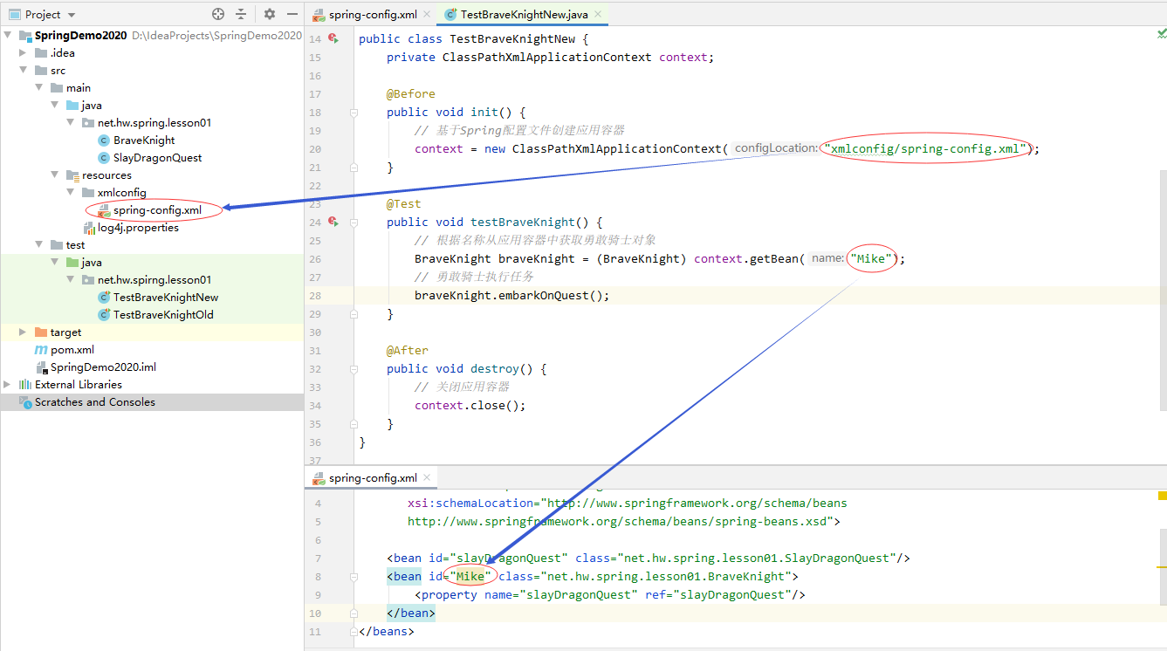Fold the Mike bean tag at line 8
The width and height of the screenshot is (1167, 651).
354,577
